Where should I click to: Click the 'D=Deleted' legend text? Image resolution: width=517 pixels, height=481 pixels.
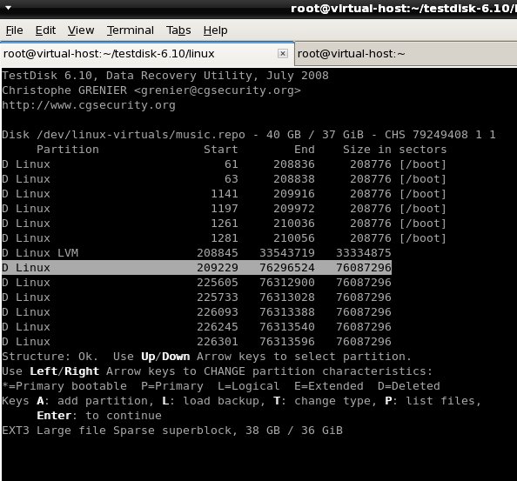409,386
